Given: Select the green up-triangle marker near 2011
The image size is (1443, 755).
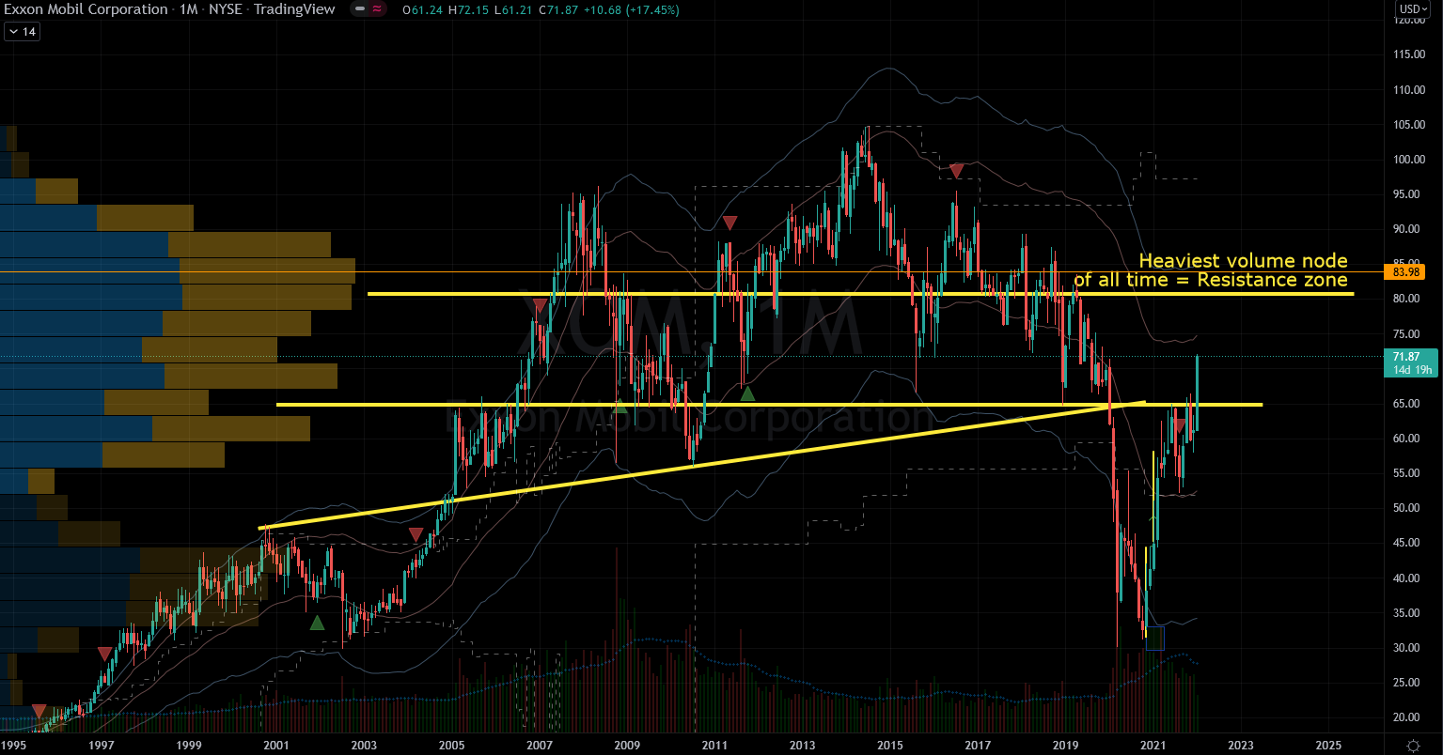Looking at the screenshot, I should (x=747, y=393).
